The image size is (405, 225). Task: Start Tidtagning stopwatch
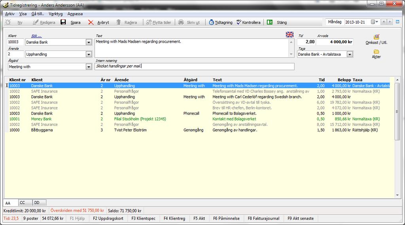(211, 22)
